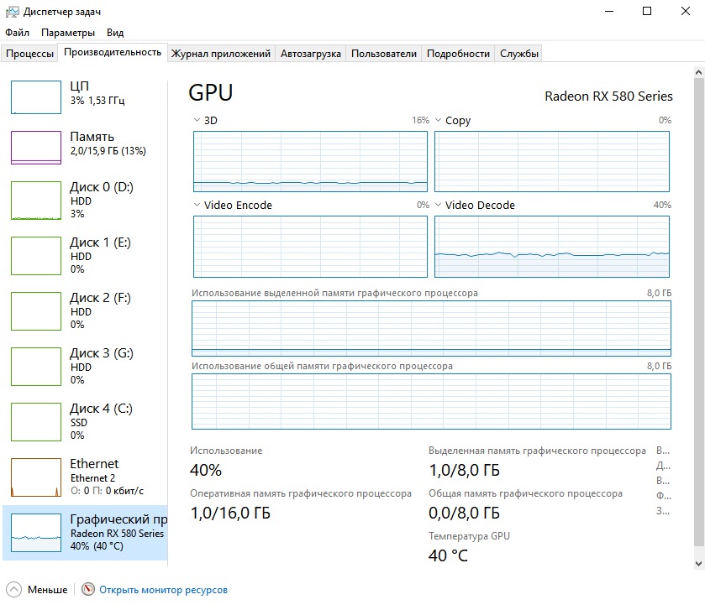Click the resource monitor icon
Viewport: 705px width, 610px height.
click(x=88, y=590)
